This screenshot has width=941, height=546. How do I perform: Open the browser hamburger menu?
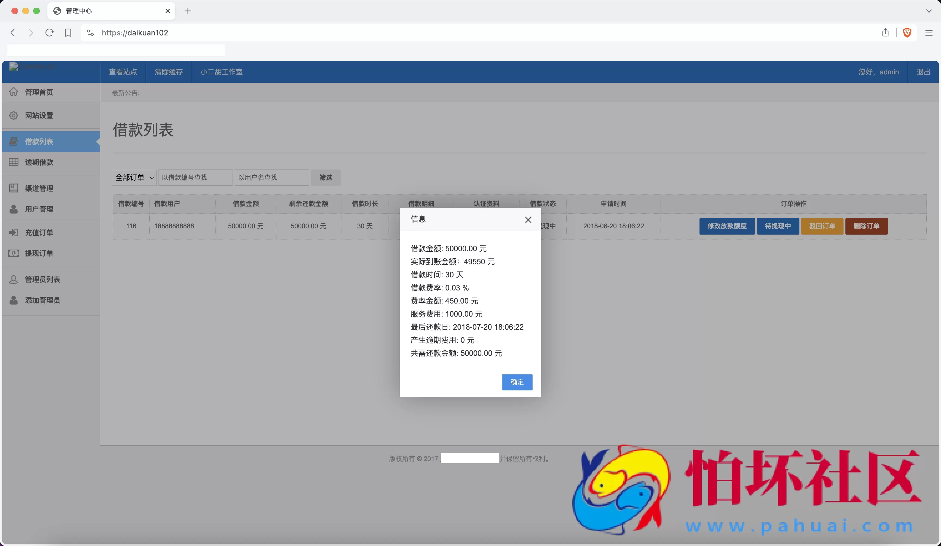[929, 32]
